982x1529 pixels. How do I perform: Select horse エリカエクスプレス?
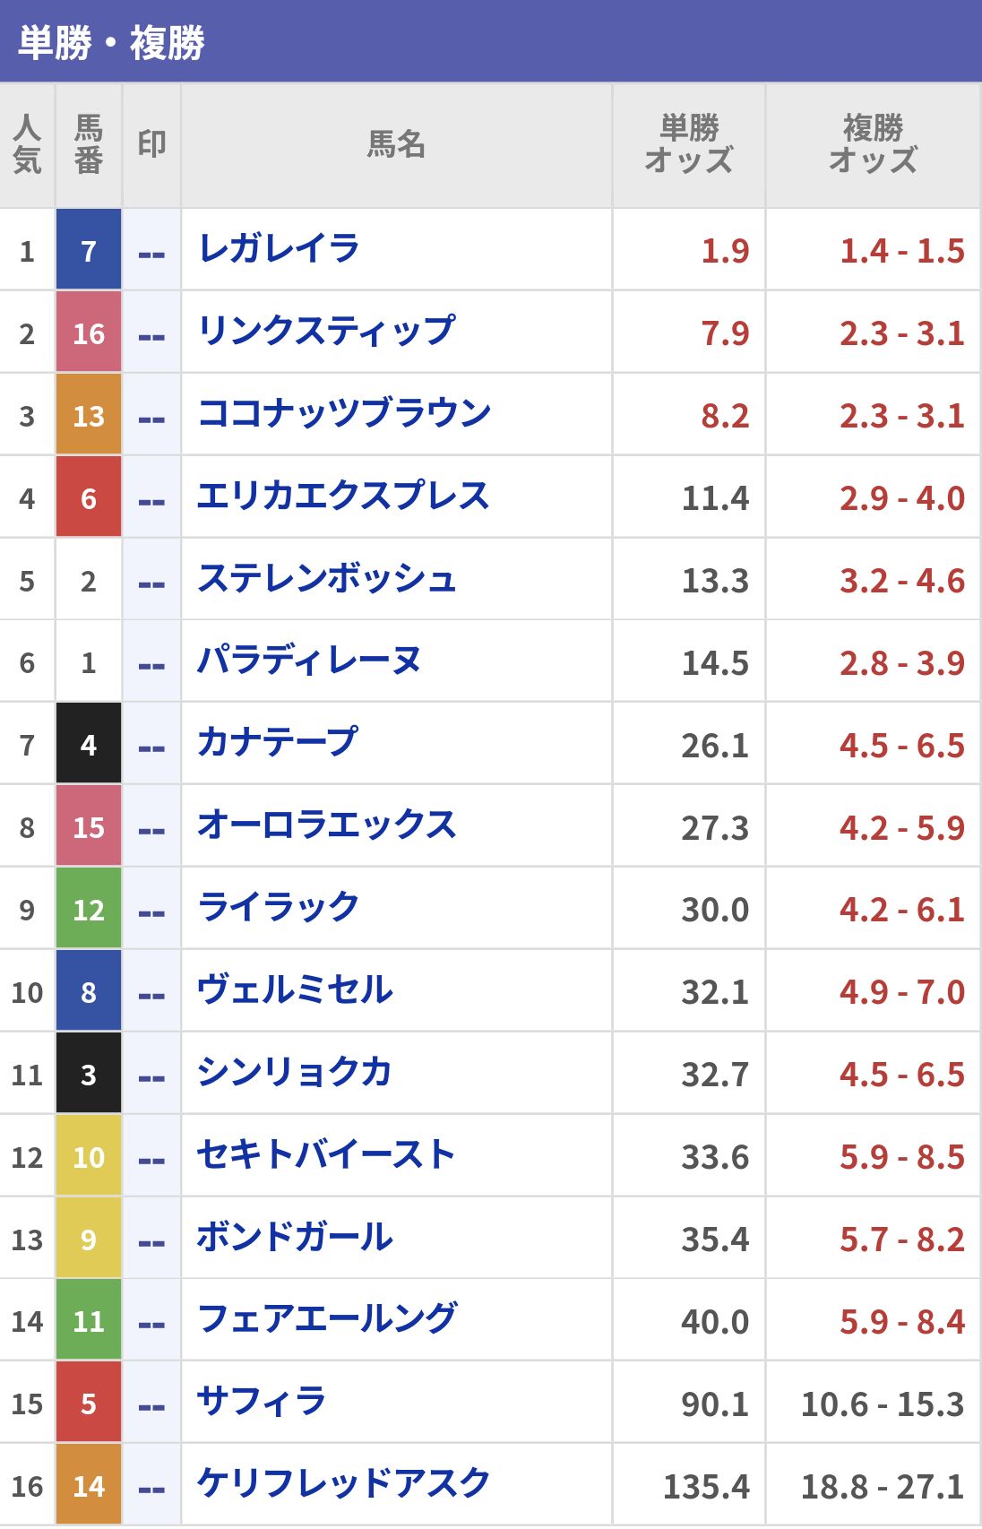coord(343,497)
